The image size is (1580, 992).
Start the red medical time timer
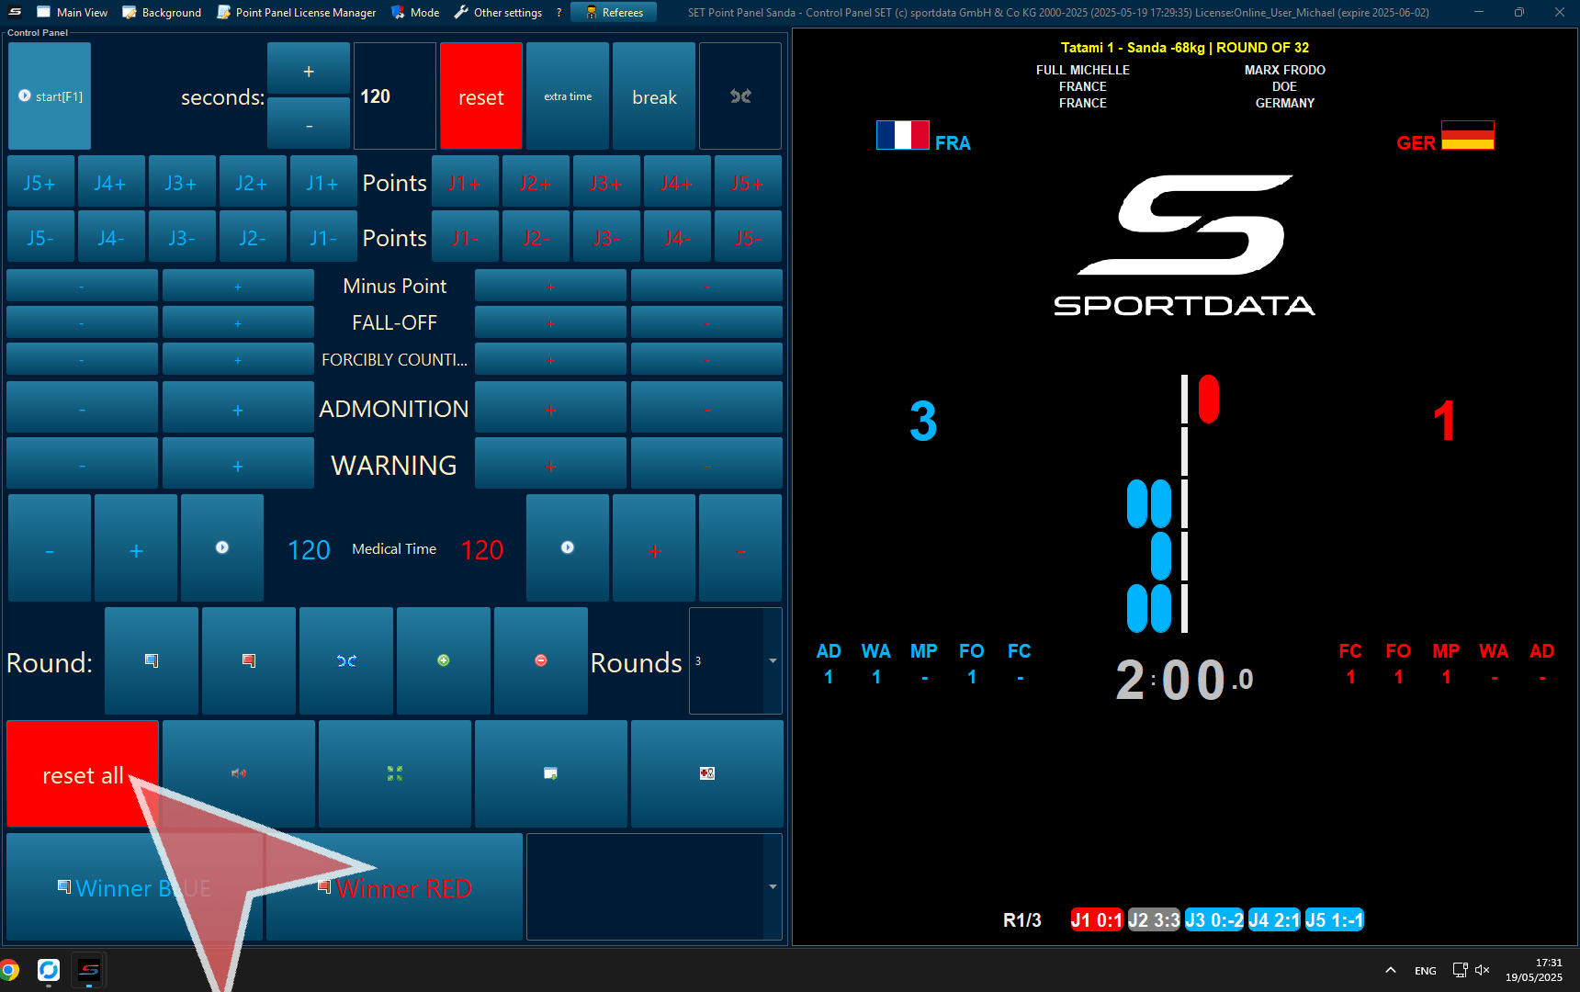pyautogui.click(x=568, y=547)
